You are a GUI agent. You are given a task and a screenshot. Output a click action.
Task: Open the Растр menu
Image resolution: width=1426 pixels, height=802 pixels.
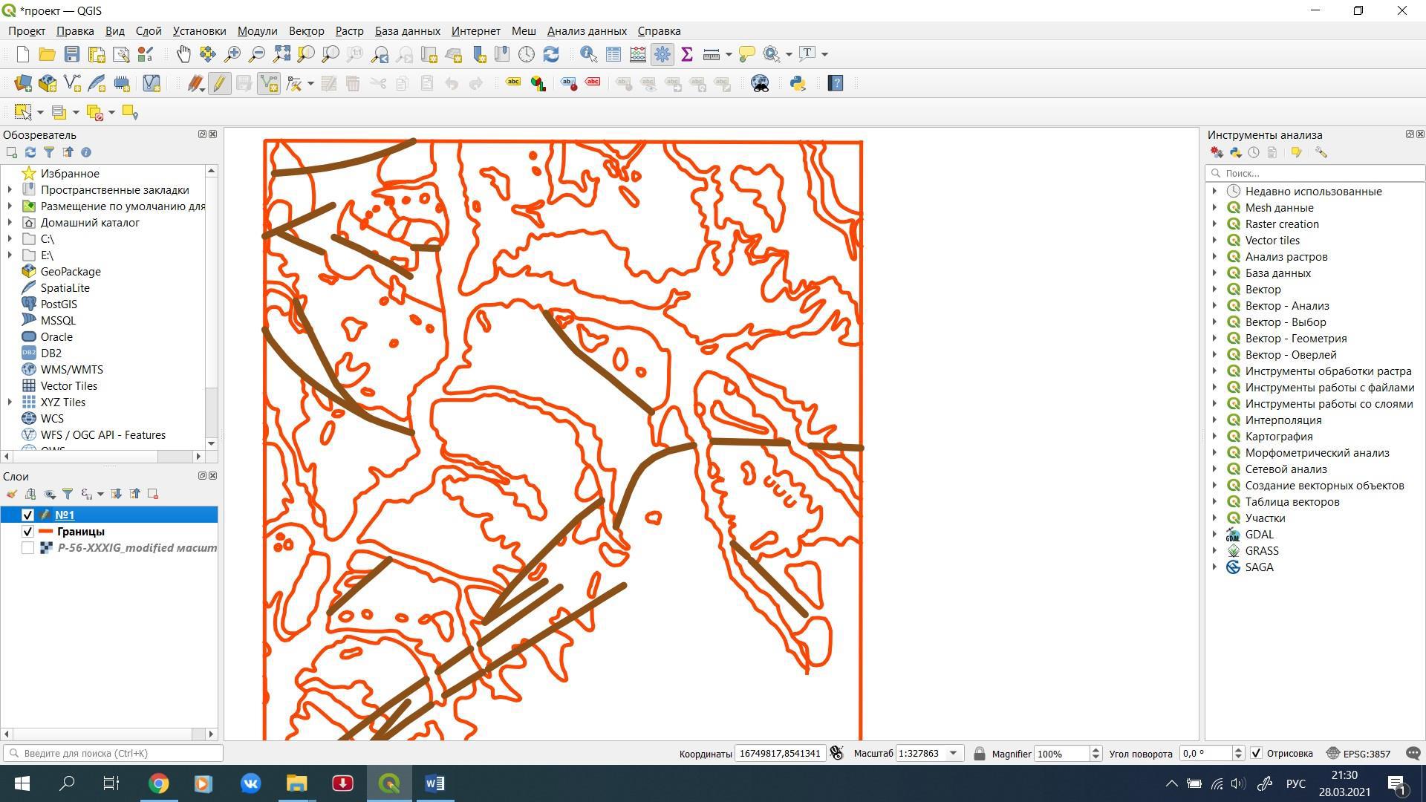click(349, 30)
